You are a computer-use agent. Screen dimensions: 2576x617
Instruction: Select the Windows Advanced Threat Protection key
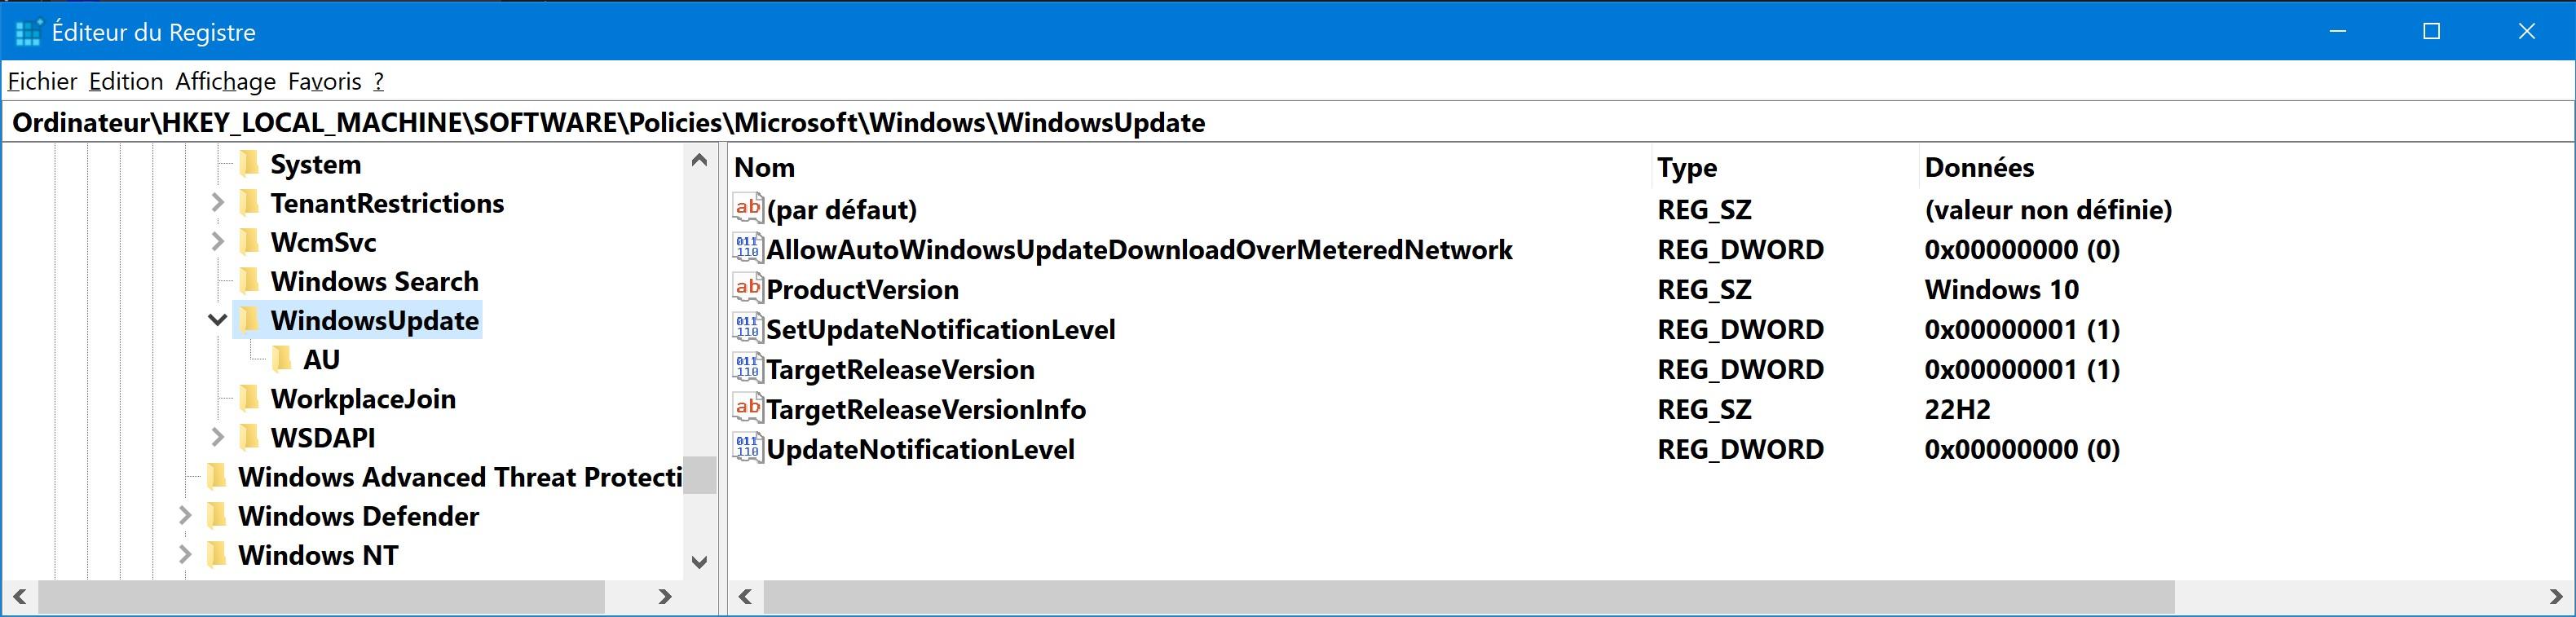pos(460,476)
